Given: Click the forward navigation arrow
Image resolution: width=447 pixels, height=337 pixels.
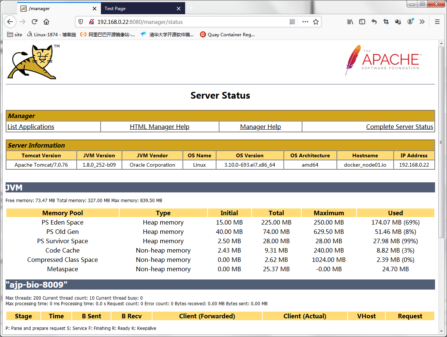Looking at the screenshot, I should click(22, 22).
